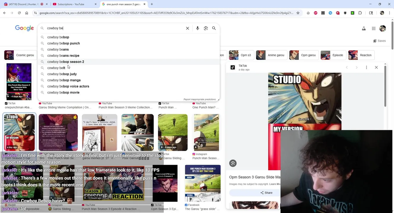Choose suggestion 'cowboy beans'

click(x=129, y=49)
